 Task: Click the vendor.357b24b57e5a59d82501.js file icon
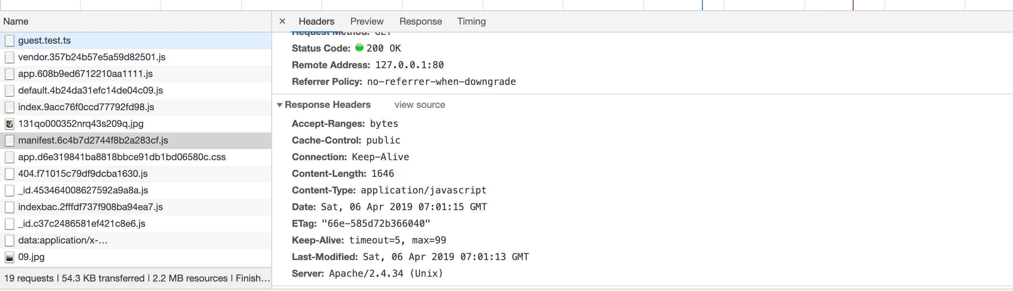point(10,57)
